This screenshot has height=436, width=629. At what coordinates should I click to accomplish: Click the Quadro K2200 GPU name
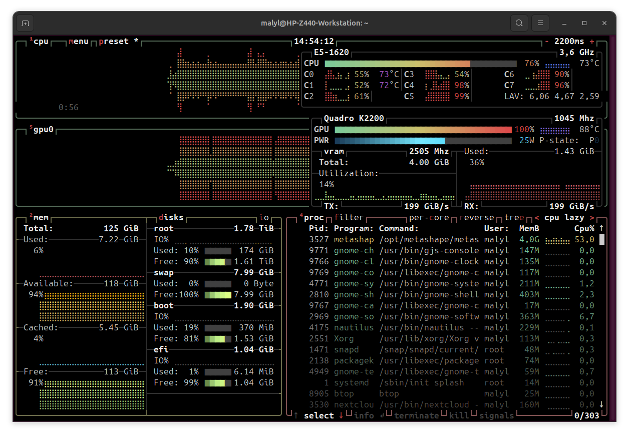(x=354, y=119)
